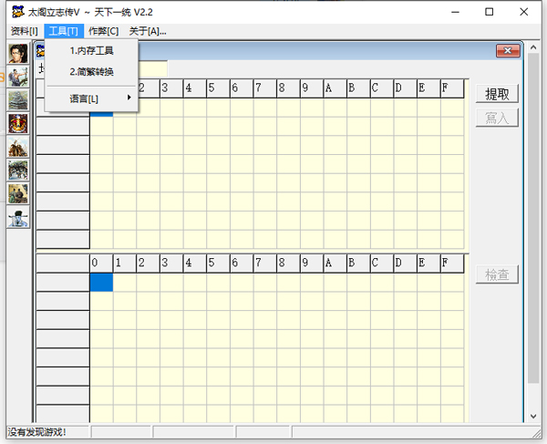Screen dimensions: 547x444
Task: Click the 没有发现游戏! status bar message
Action: [x=37, y=432]
